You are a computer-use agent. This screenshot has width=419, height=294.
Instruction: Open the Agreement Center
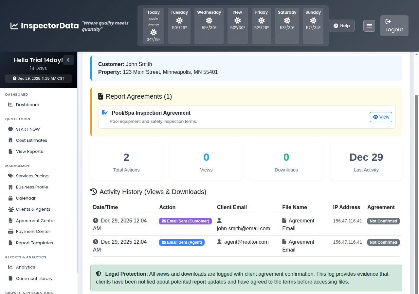[36, 220]
